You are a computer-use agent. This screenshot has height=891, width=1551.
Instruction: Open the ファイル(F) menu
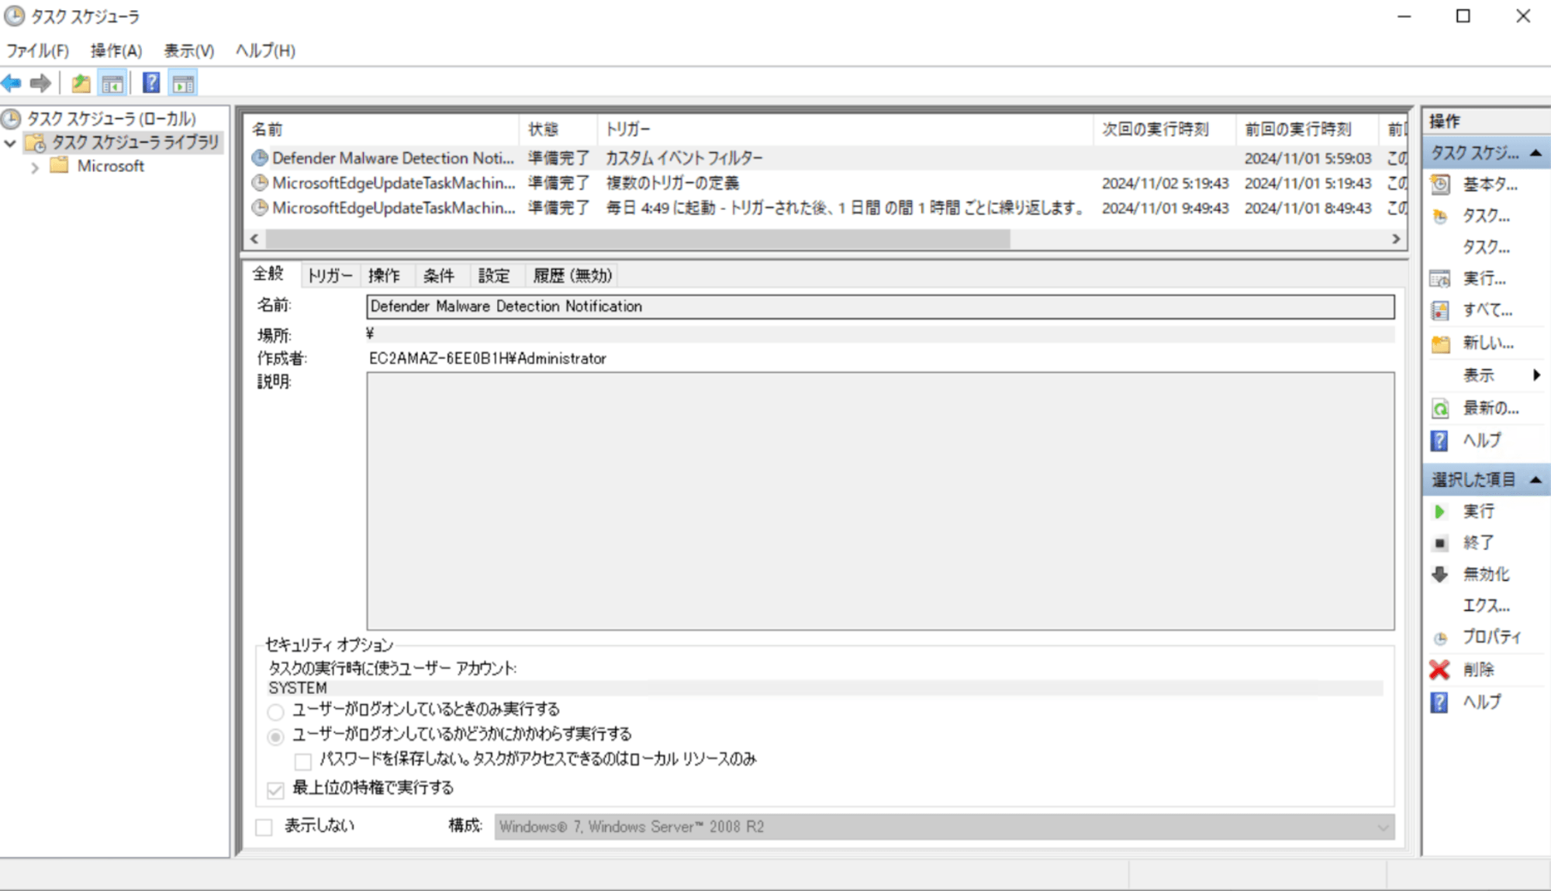(x=37, y=50)
